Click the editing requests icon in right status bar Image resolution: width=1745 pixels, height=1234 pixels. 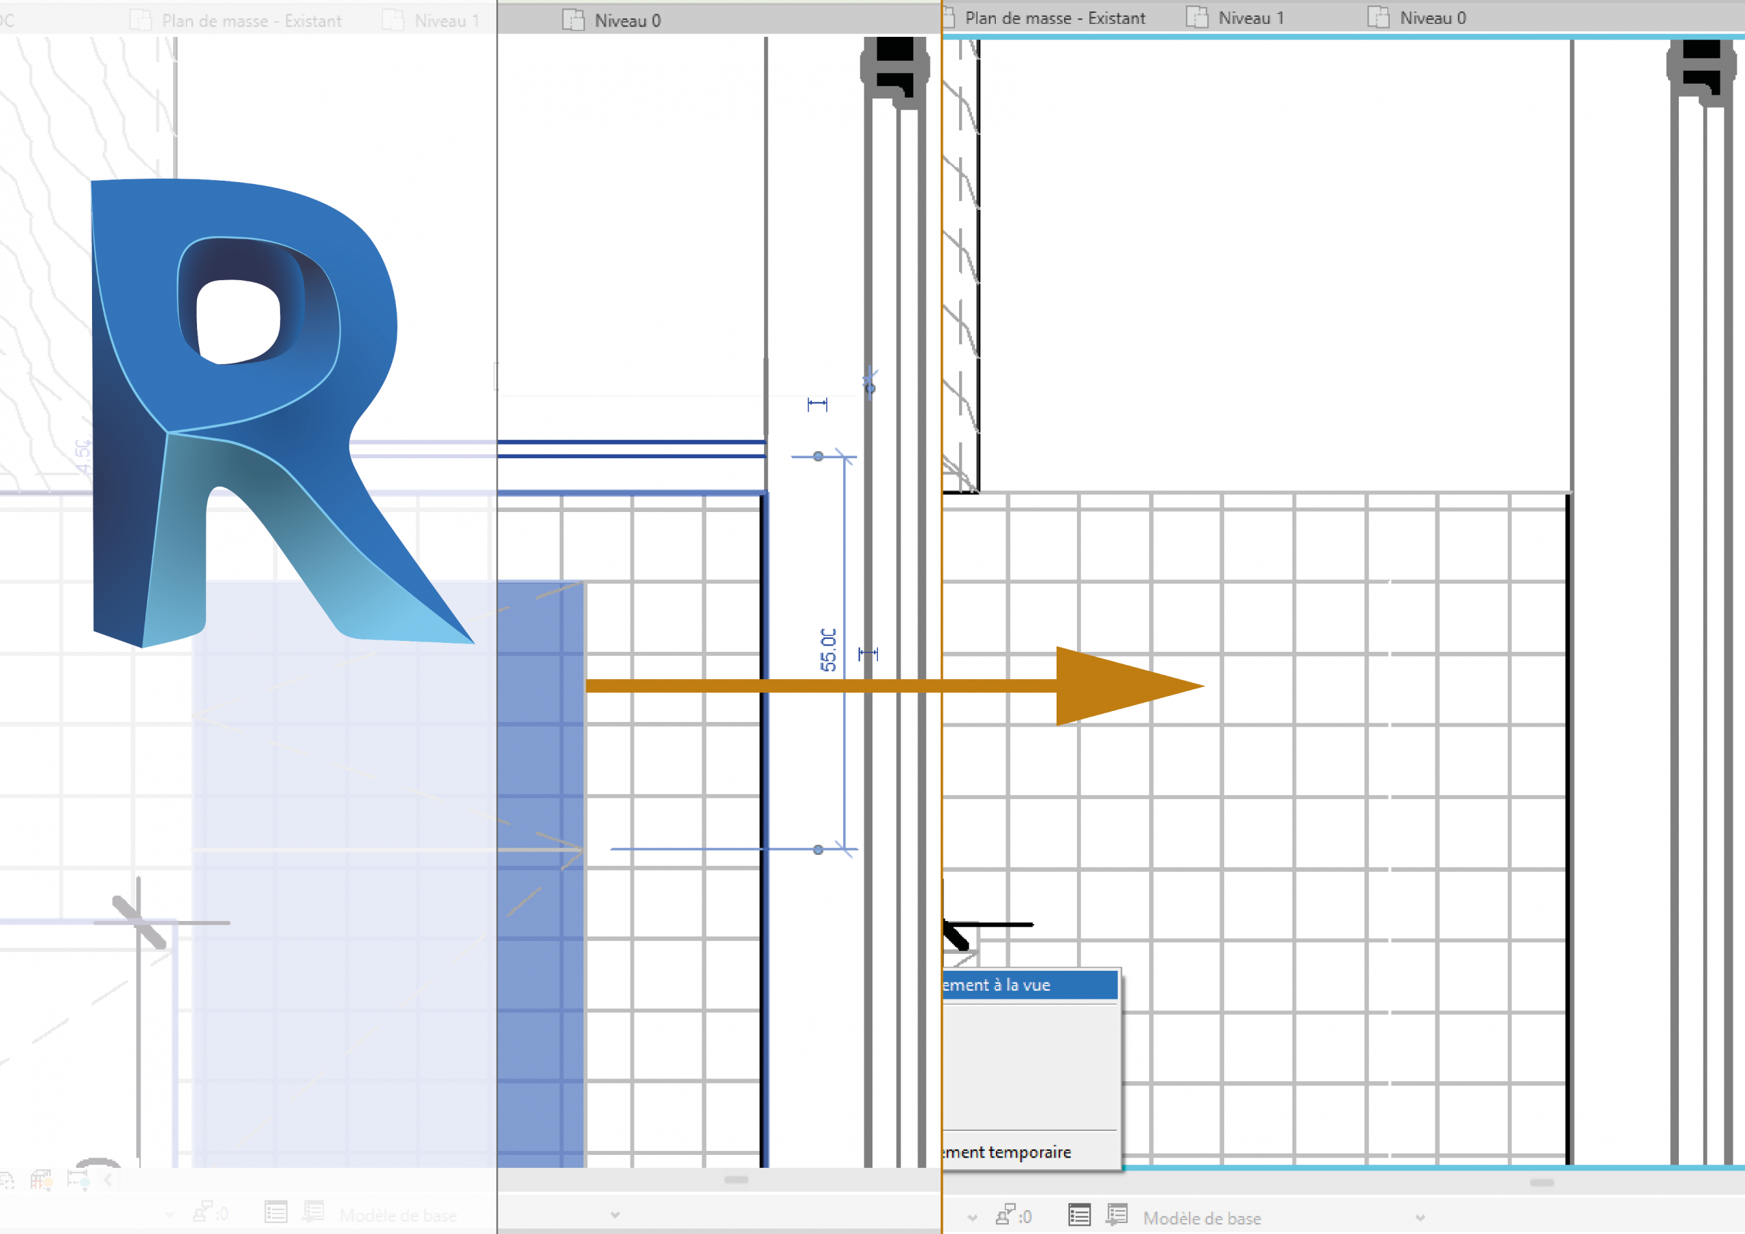(x=1007, y=1216)
